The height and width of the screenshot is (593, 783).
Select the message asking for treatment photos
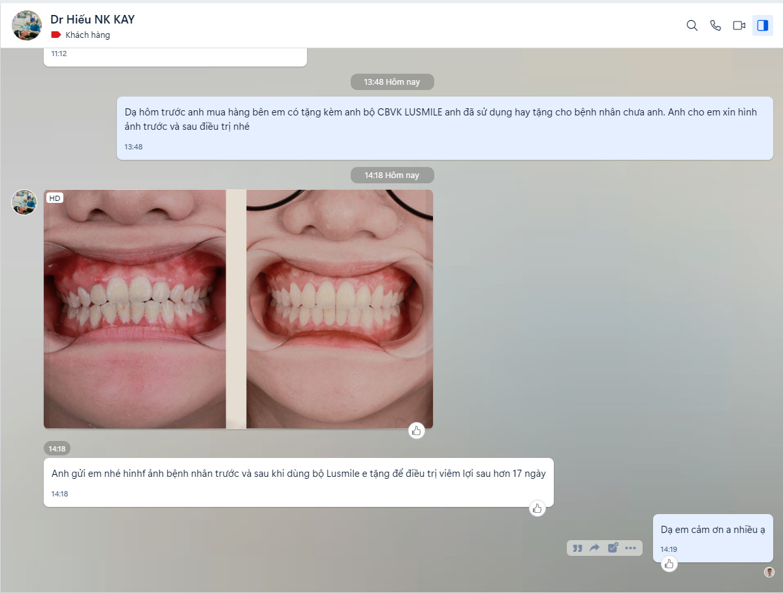pyautogui.click(x=444, y=120)
